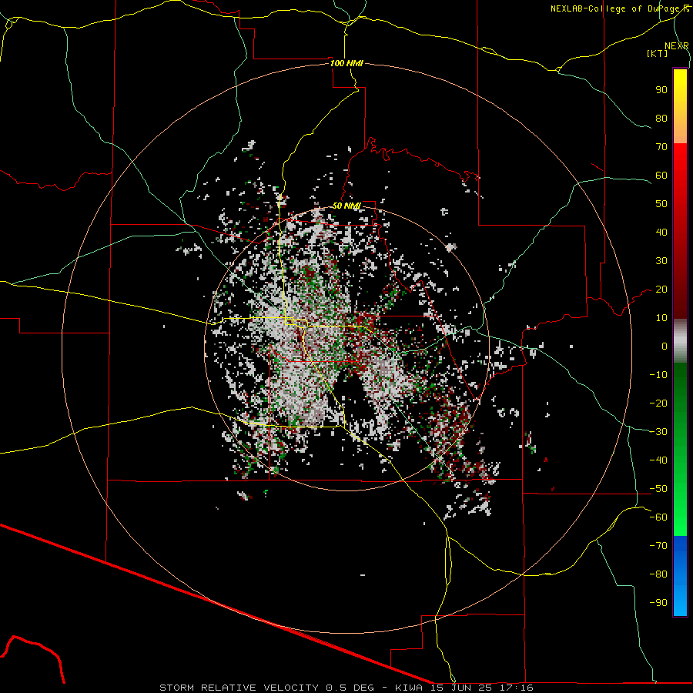
Task: Click the 60 tick label on velocity scale
Action: point(661,176)
